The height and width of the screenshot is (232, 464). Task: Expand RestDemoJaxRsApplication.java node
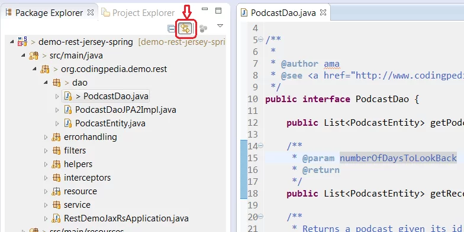(46, 218)
